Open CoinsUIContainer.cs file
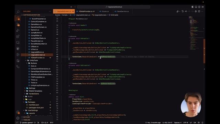 [38, 21]
